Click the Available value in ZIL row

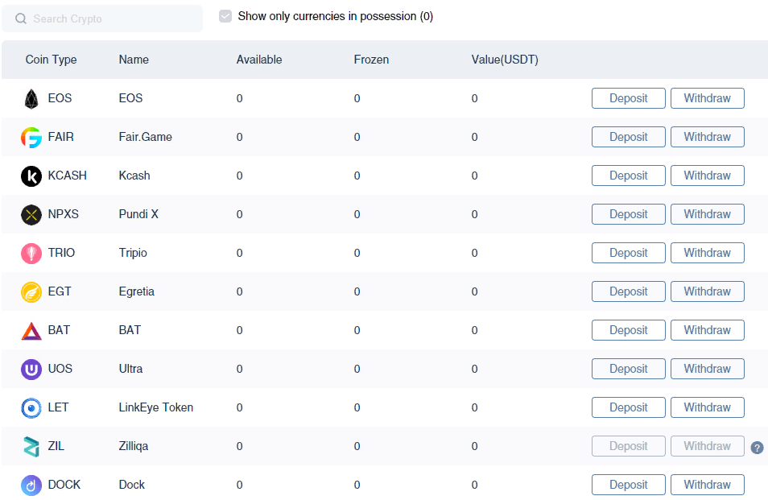coord(240,447)
